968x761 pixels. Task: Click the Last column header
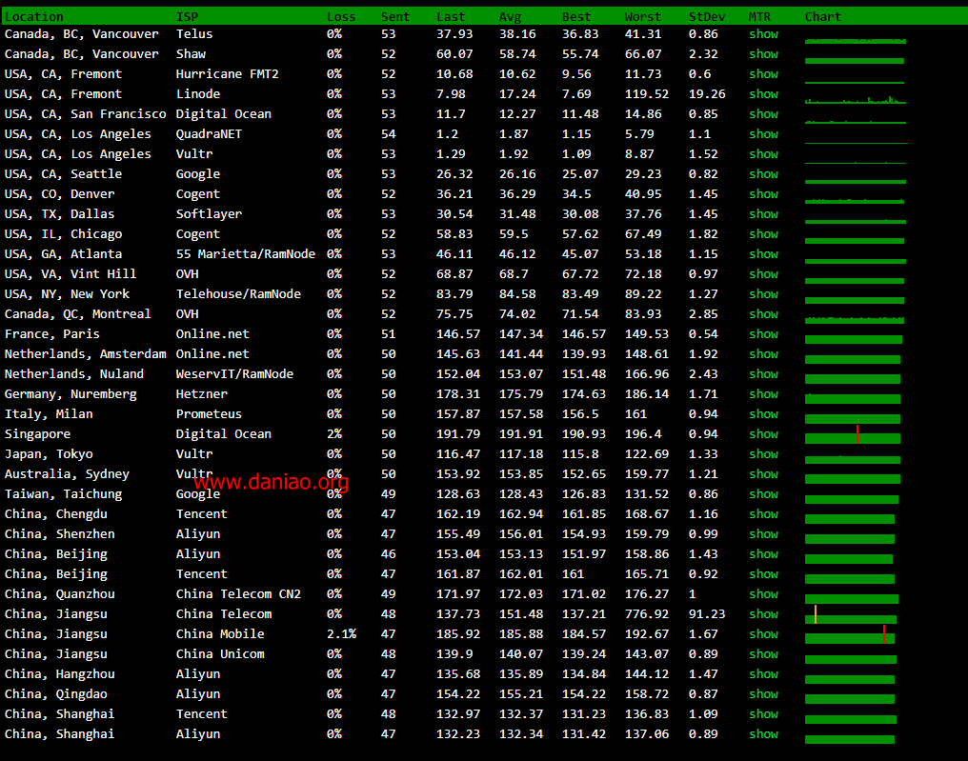click(451, 16)
